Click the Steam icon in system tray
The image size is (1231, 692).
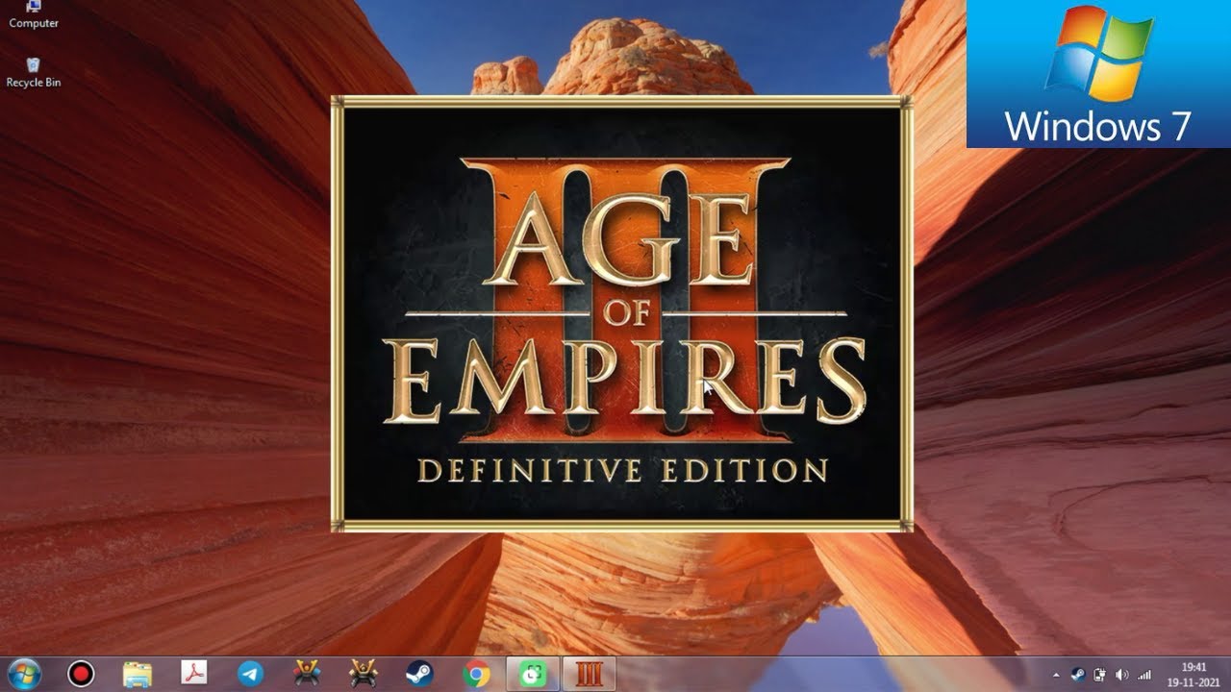1077,675
